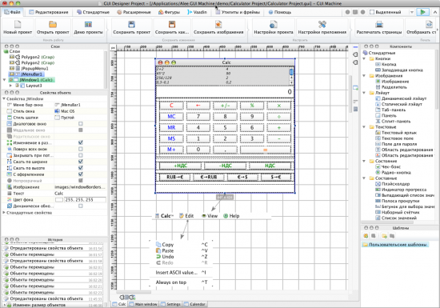Collapse the JWindow1 (Calc) layer node
The width and height of the screenshot is (440, 308).
[x=4, y=80]
